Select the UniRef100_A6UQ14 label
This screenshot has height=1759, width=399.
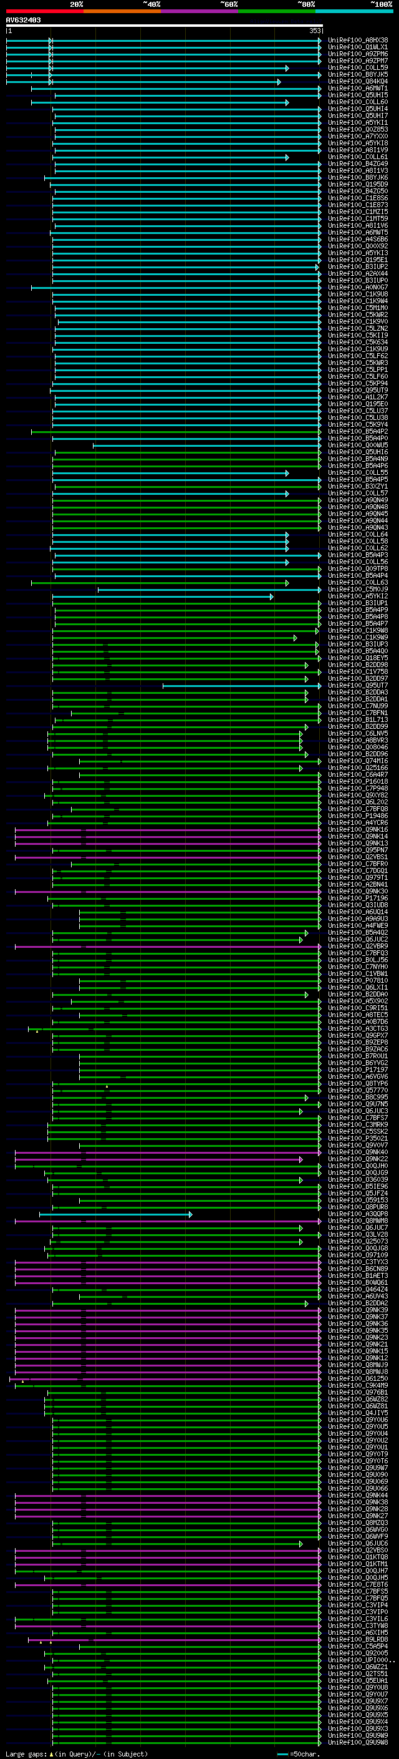357,912
